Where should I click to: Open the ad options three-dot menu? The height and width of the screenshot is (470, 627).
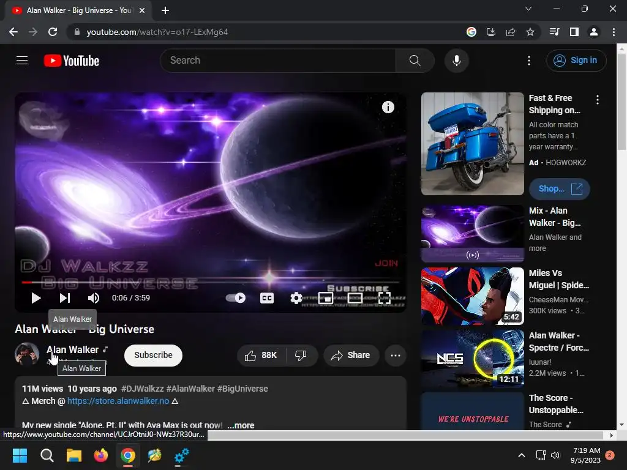[598, 100]
